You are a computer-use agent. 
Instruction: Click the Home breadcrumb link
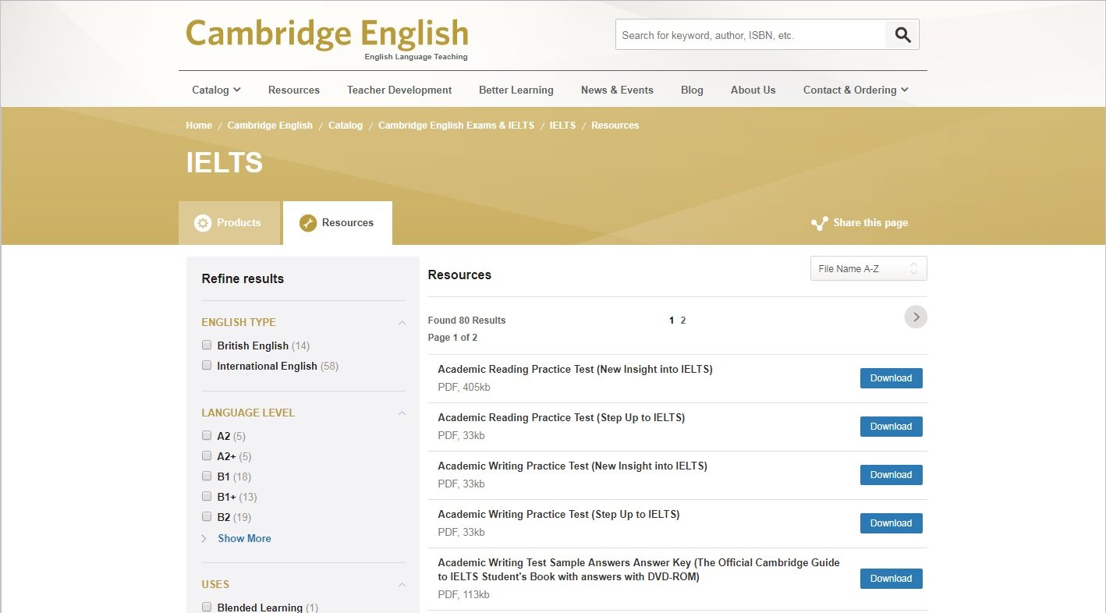pyautogui.click(x=199, y=126)
